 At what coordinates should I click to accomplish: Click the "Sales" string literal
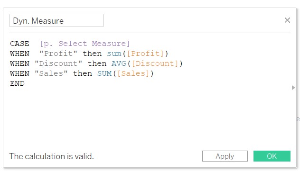click(x=51, y=73)
